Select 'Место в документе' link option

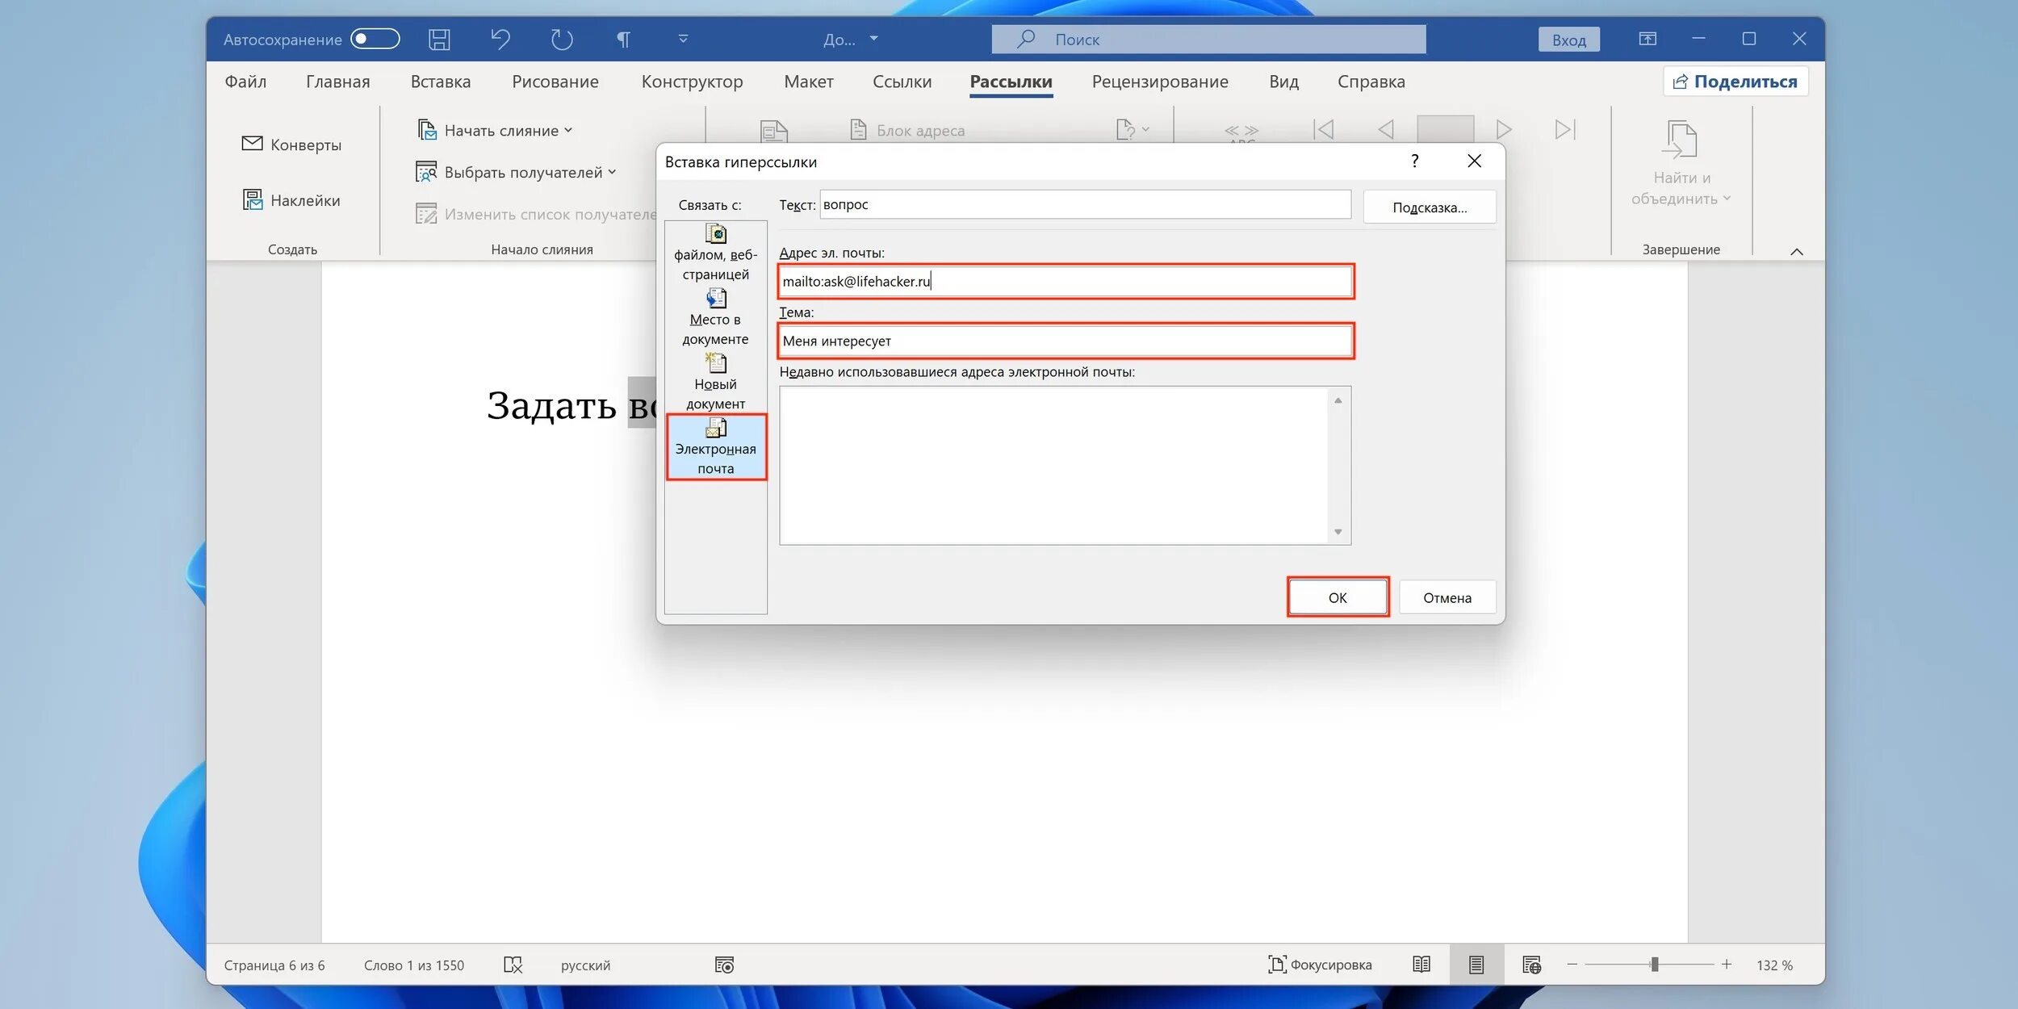715,318
